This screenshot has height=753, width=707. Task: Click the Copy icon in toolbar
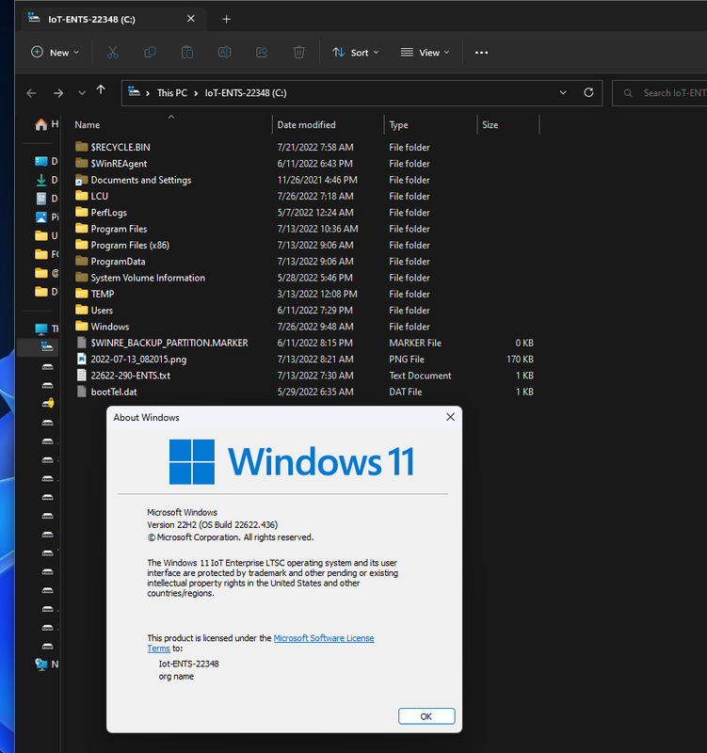(150, 53)
